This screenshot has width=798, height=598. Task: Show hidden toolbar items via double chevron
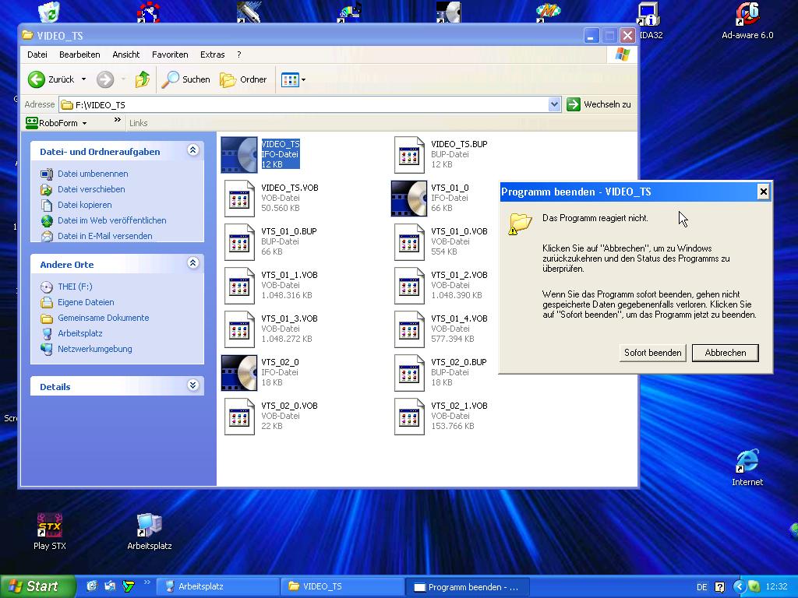point(118,119)
